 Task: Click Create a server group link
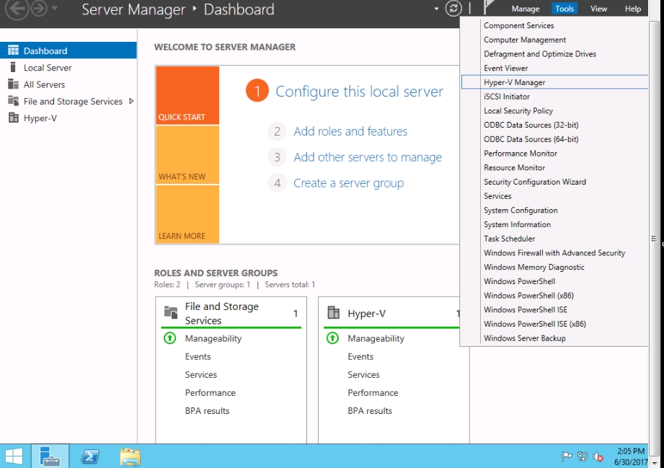[x=348, y=183]
